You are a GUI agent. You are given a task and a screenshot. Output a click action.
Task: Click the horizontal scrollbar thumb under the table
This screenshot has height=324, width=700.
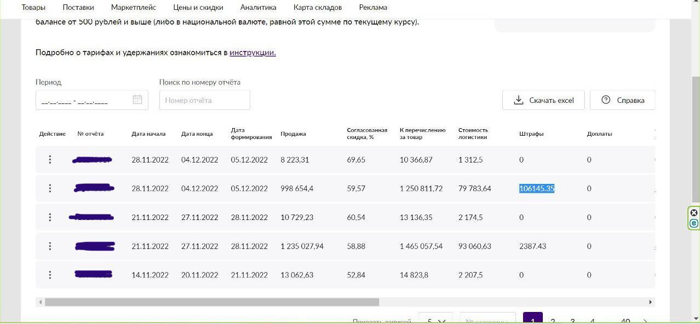211,302
